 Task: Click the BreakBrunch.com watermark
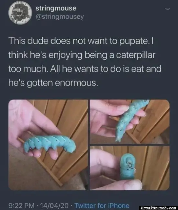pyautogui.click(x=158, y=208)
